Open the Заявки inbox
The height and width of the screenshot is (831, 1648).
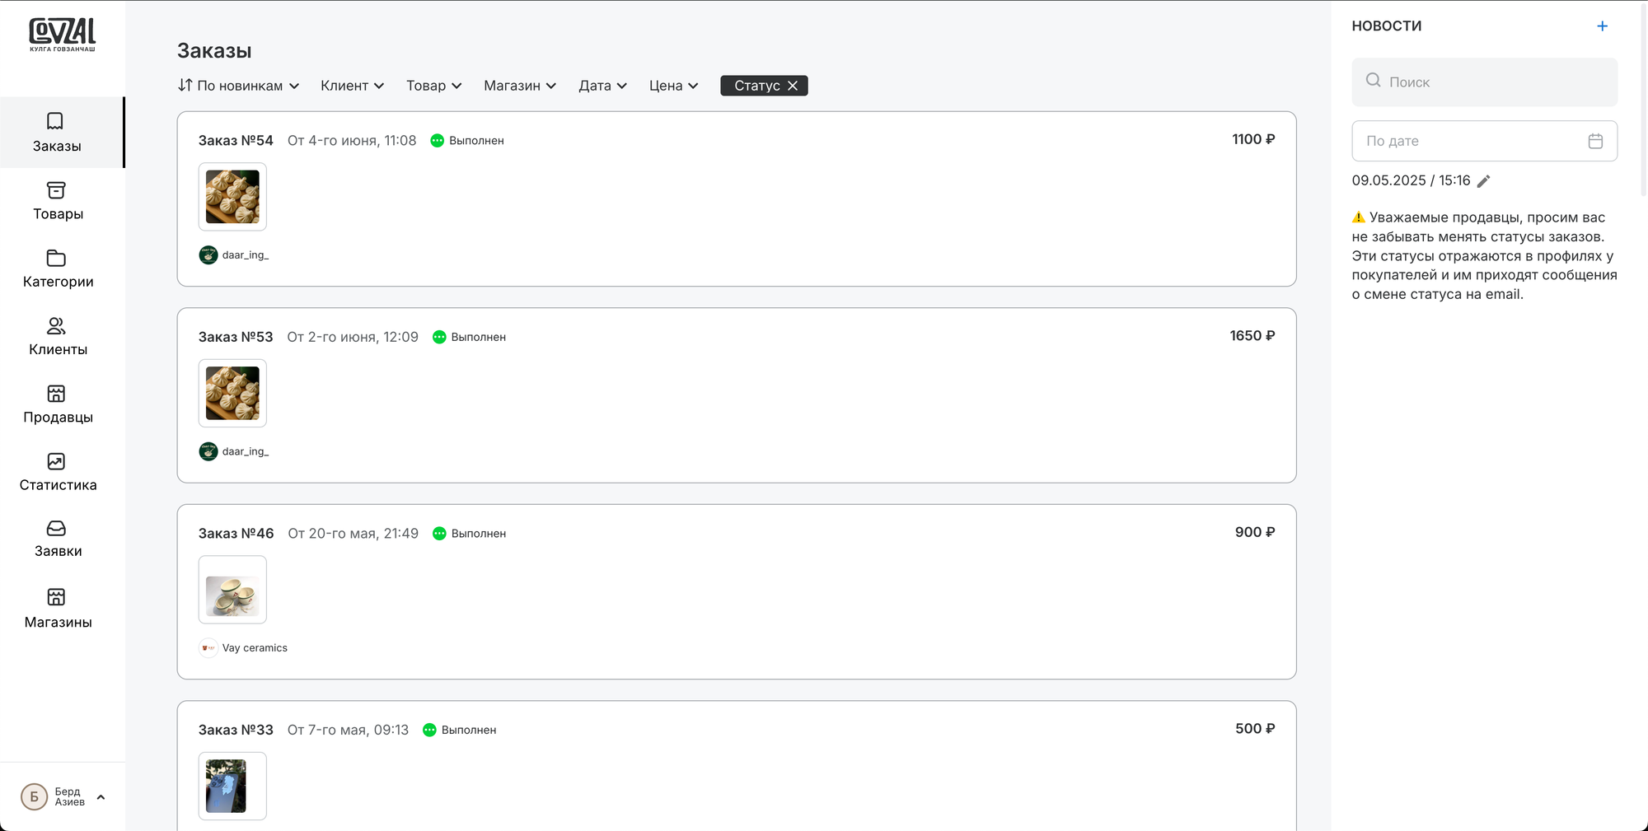click(x=57, y=539)
